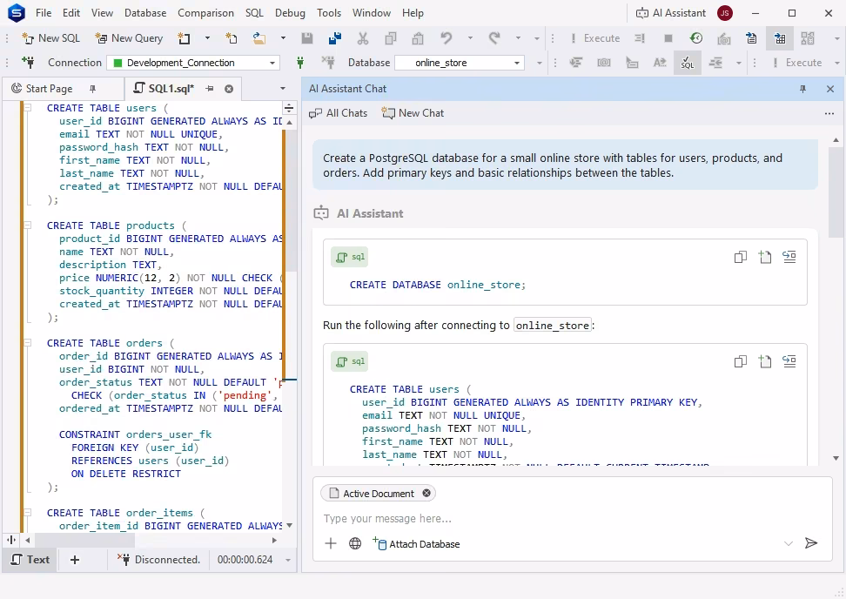This screenshot has width=846, height=599.
Task: Open the File menu
Action: (x=44, y=13)
